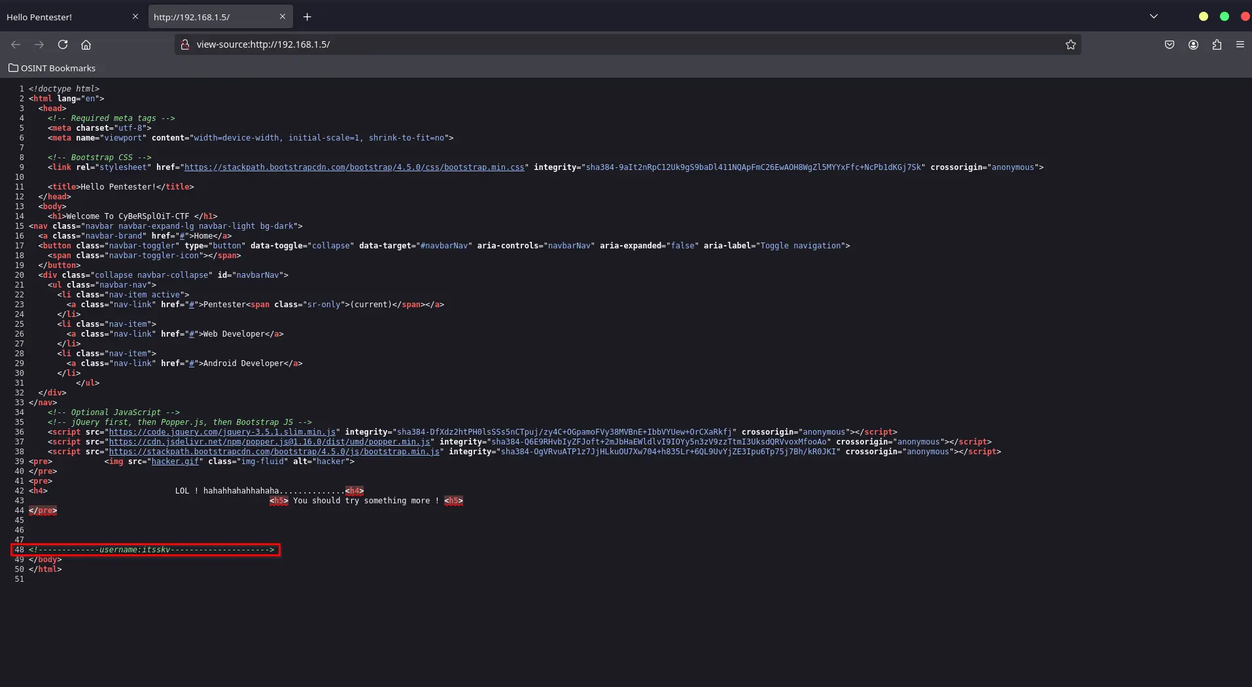
Task: Go forward to the next page
Action: [x=39, y=44]
